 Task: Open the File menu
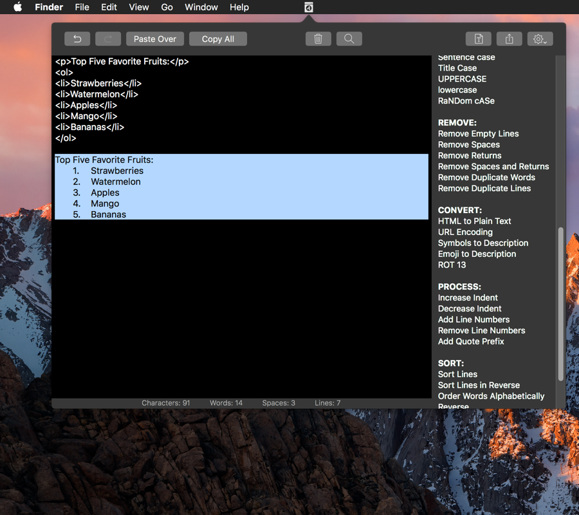click(82, 7)
